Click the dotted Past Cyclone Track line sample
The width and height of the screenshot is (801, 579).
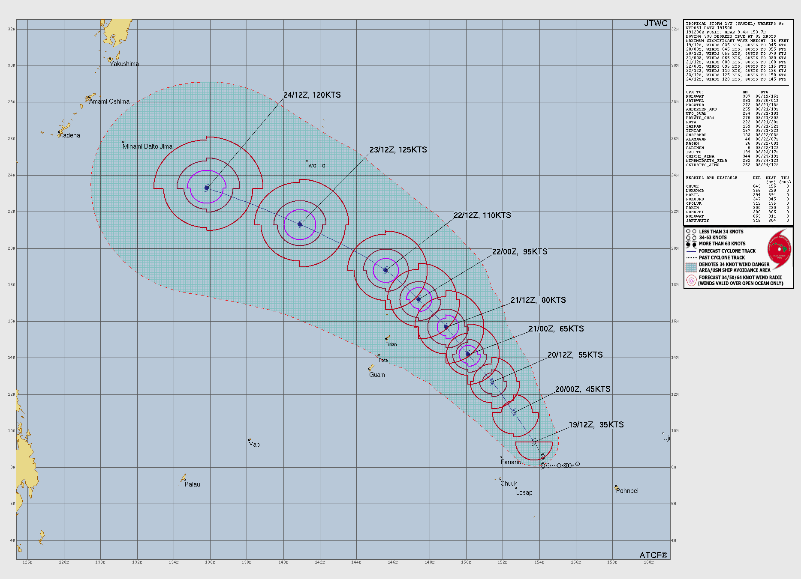(x=691, y=258)
